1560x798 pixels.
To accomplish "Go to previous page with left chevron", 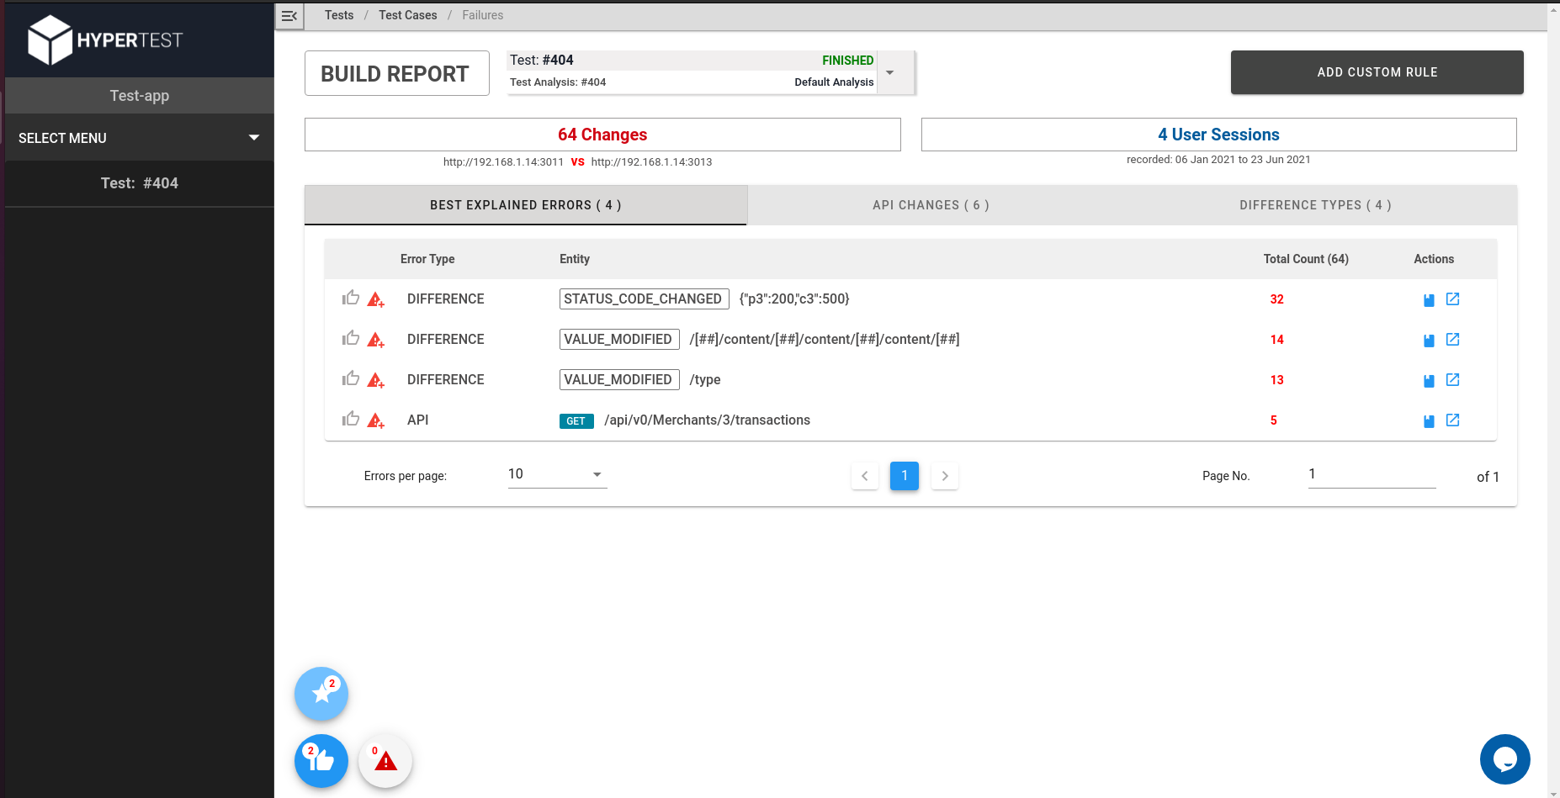I will tap(864, 476).
